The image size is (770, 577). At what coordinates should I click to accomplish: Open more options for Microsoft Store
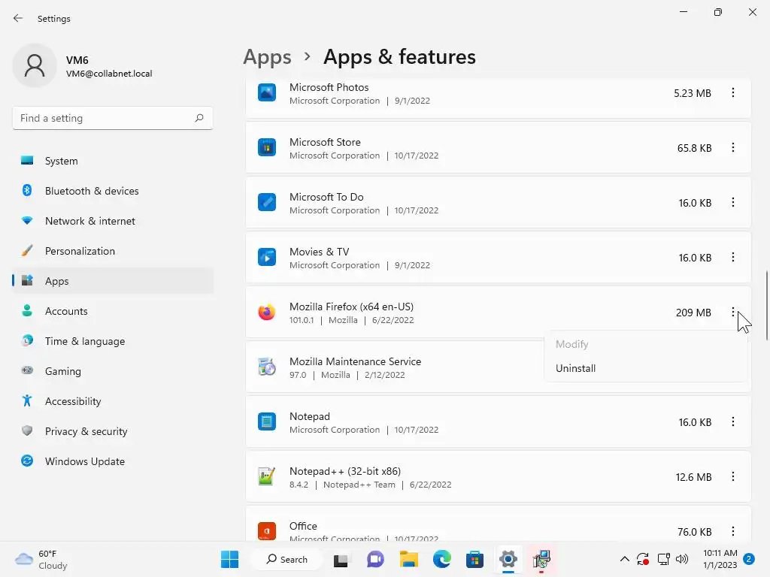732,148
